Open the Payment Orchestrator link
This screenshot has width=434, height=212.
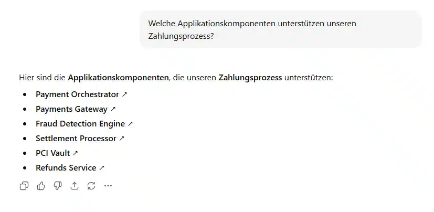tap(77, 94)
